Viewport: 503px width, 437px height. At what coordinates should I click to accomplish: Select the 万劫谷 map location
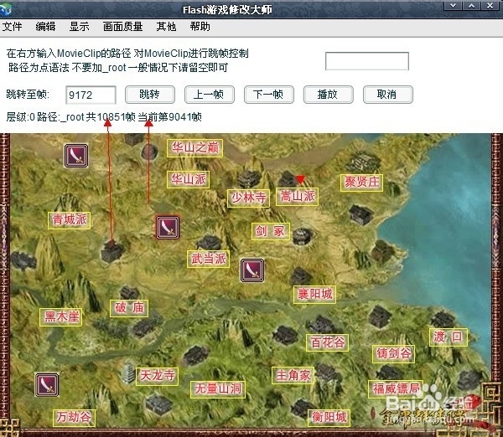coord(74,418)
